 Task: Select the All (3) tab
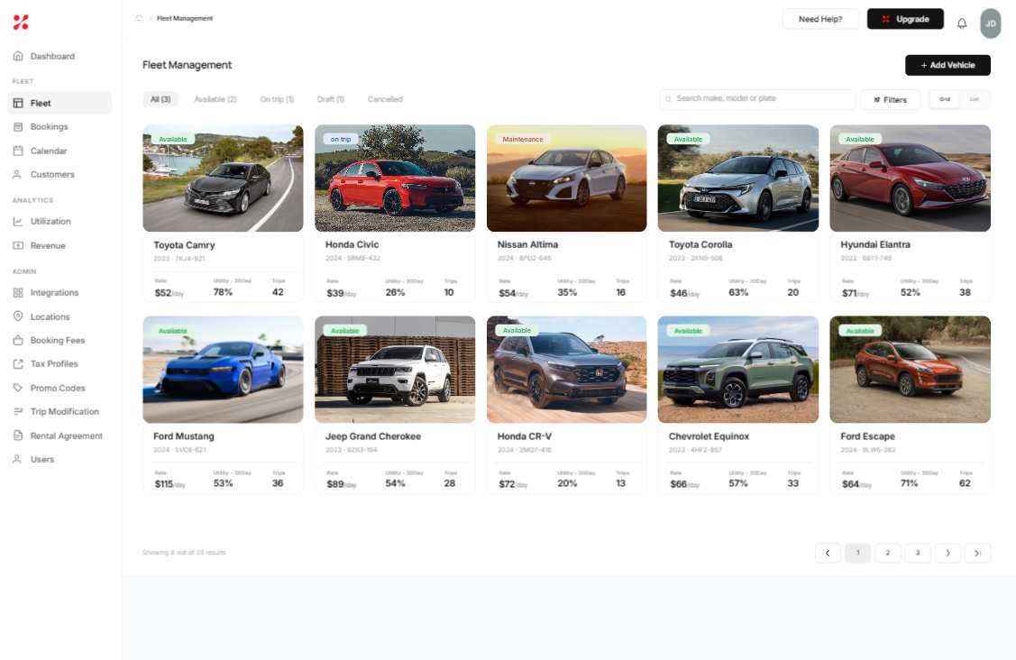160,99
